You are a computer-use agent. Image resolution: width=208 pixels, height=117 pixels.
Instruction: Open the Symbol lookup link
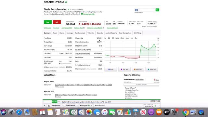click(x=138, y=13)
